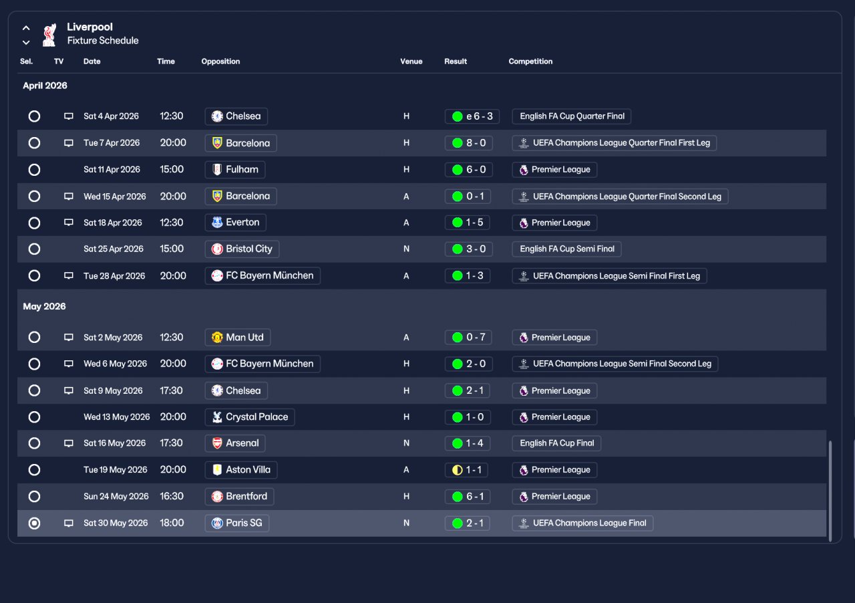The image size is (855, 603).
Task: Click the TV icon for the Sat 4 Apr Chelsea match
Action: point(68,116)
